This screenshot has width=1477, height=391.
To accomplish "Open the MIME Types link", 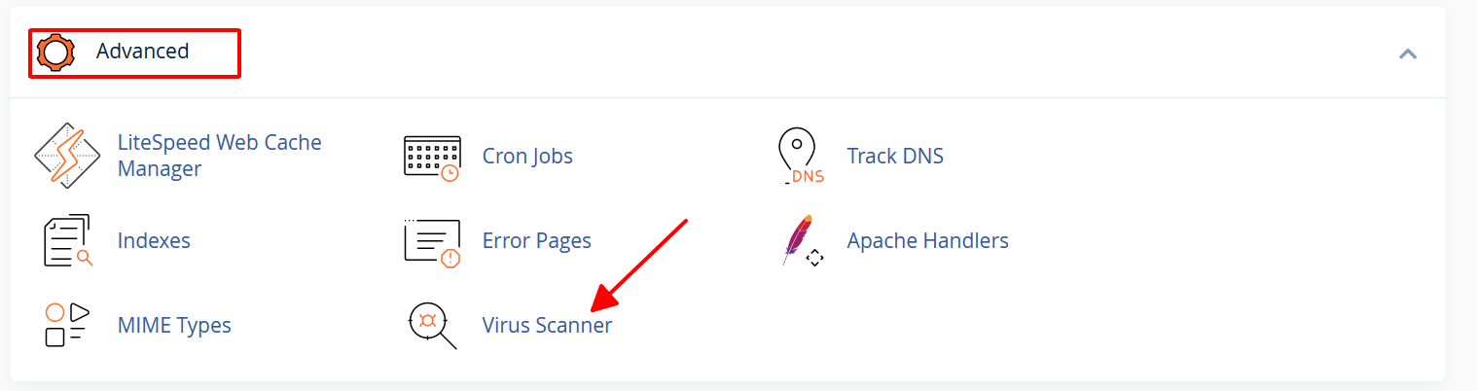I will tap(174, 325).
